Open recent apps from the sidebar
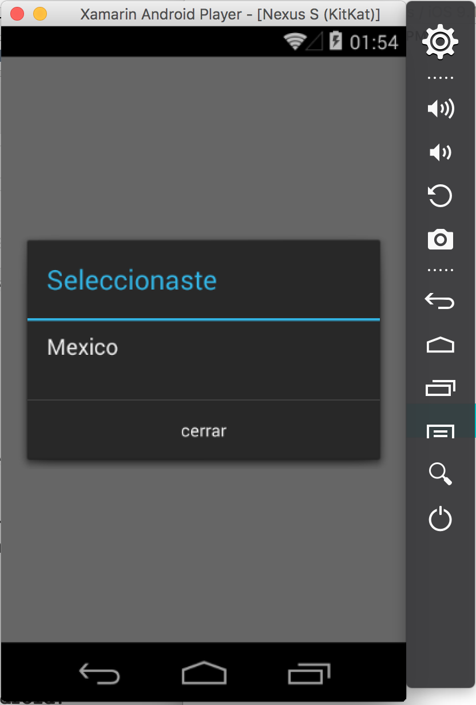The height and width of the screenshot is (705, 476). tap(441, 387)
